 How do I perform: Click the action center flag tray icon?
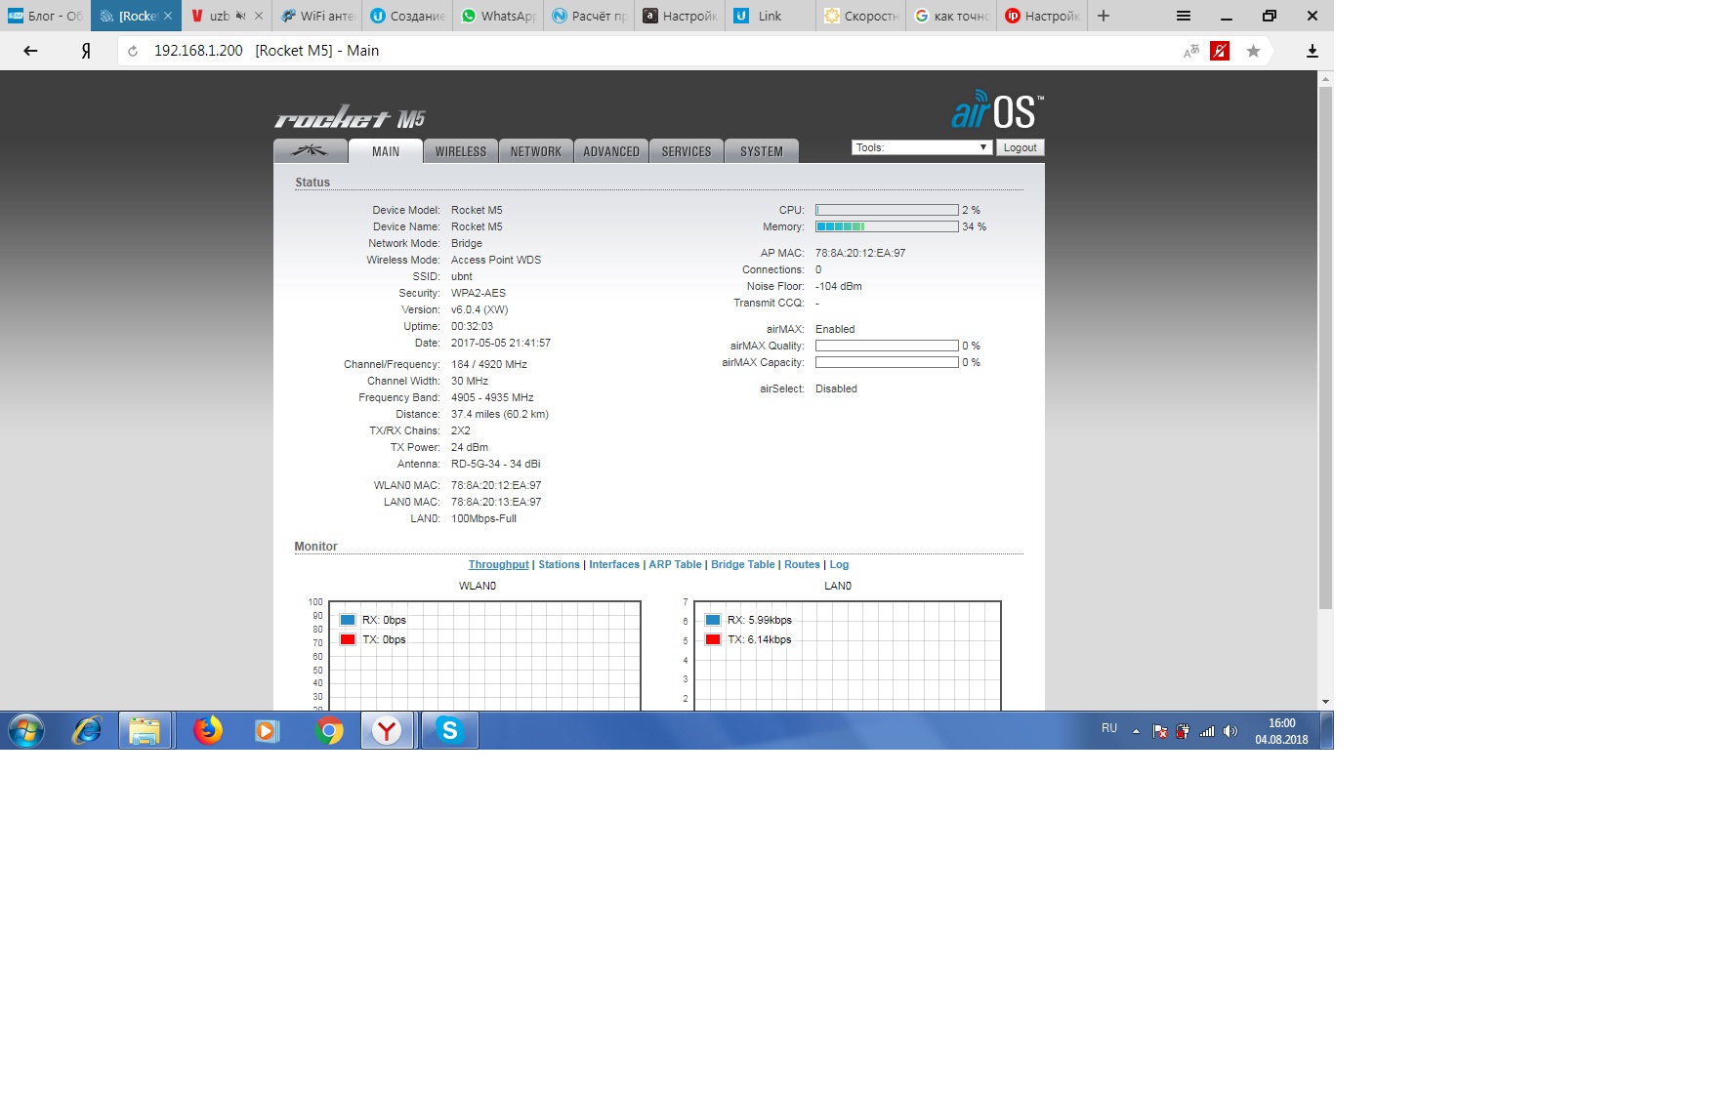pyautogui.click(x=1159, y=730)
